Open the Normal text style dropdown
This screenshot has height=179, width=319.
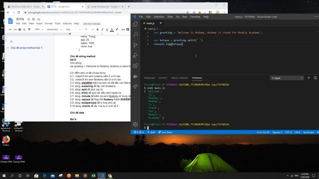coord(54,29)
